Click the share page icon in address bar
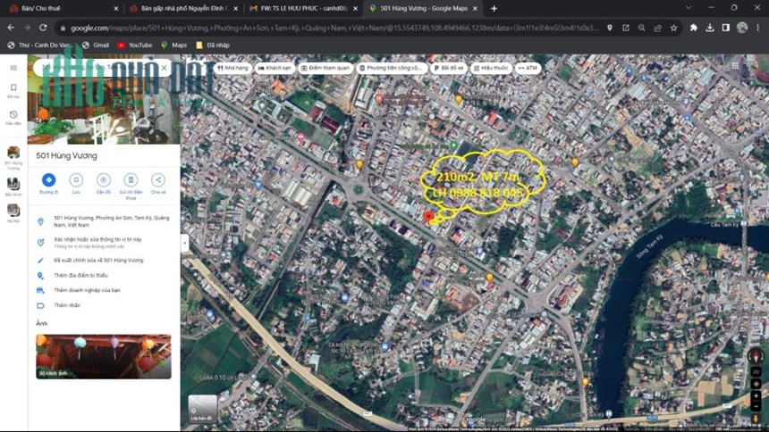 pyautogui.click(x=657, y=28)
